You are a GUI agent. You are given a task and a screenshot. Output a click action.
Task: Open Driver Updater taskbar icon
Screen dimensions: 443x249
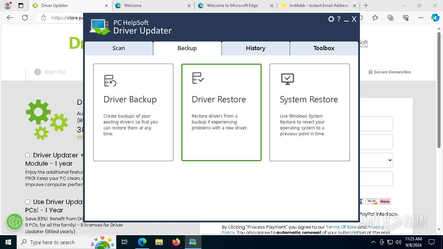click(193, 242)
